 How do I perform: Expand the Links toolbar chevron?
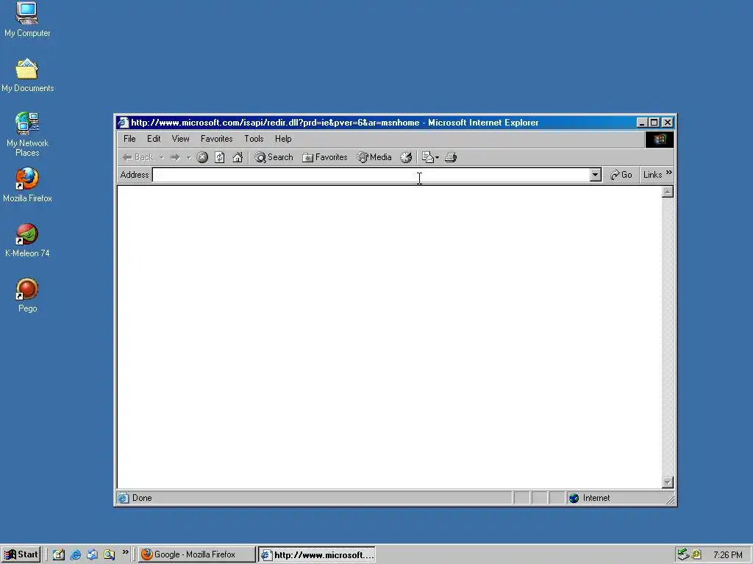coord(669,173)
